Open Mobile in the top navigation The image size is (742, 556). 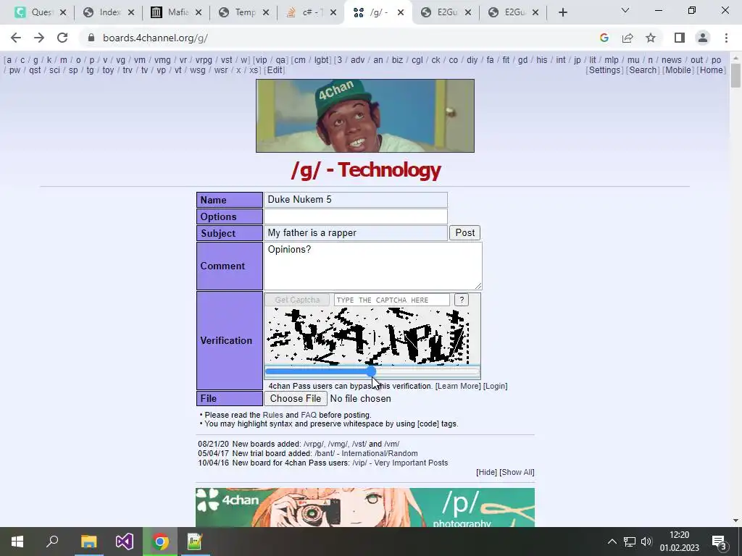pos(678,70)
